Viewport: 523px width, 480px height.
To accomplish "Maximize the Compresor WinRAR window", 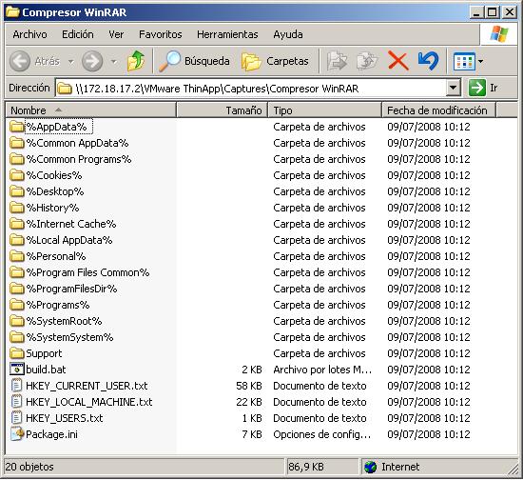I will click(493, 12).
